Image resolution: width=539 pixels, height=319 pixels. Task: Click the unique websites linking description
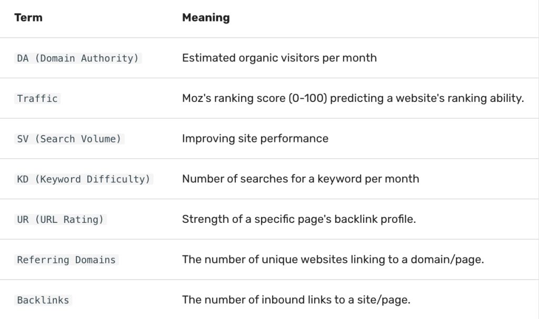click(x=333, y=260)
